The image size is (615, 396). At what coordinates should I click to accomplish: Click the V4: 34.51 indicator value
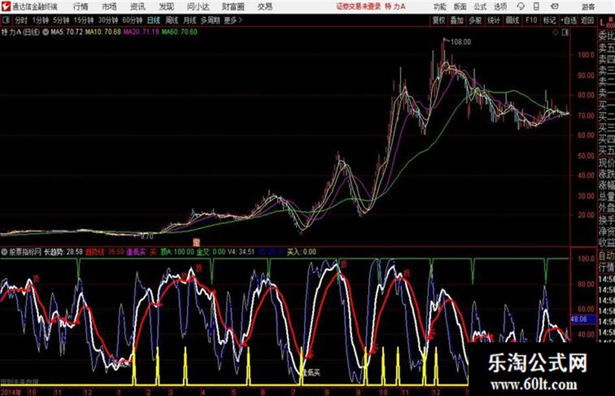pos(241,252)
